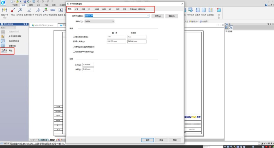Screen dimensions: 274x148
Task: Click the 属性 properties icon in the left panel
Action: [3, 51]
